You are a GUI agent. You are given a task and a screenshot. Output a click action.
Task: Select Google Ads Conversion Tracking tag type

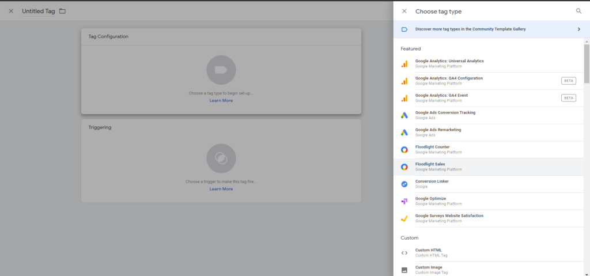pyautogui.click(x=489, y=115)
